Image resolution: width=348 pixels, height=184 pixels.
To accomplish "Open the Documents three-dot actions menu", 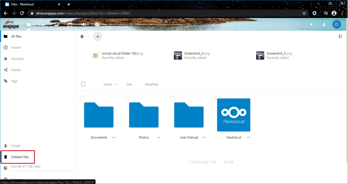I will (114, 137).
